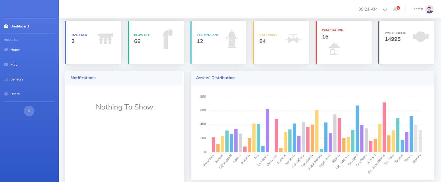This screenshot has height=182, width=441.
Task: Open the notification bell alerts
Action: click(395, 9)
